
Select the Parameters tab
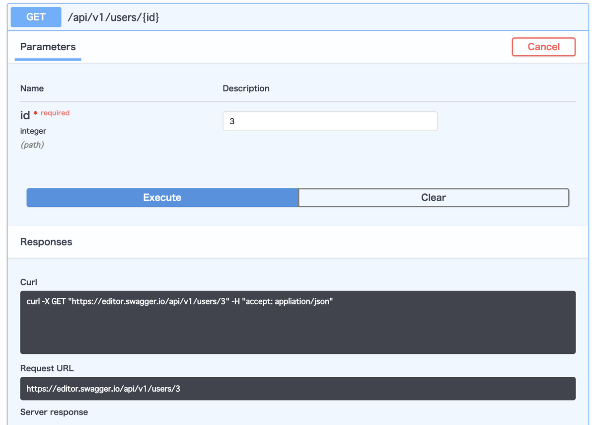[48, 47]
